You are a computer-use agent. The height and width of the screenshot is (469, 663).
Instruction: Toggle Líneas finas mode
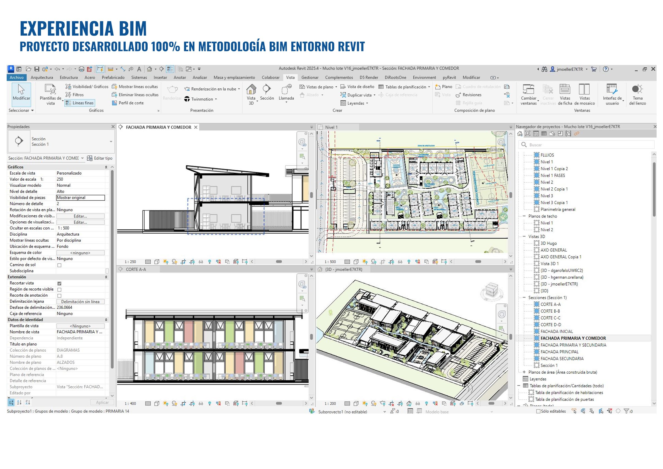click(79, 103)
